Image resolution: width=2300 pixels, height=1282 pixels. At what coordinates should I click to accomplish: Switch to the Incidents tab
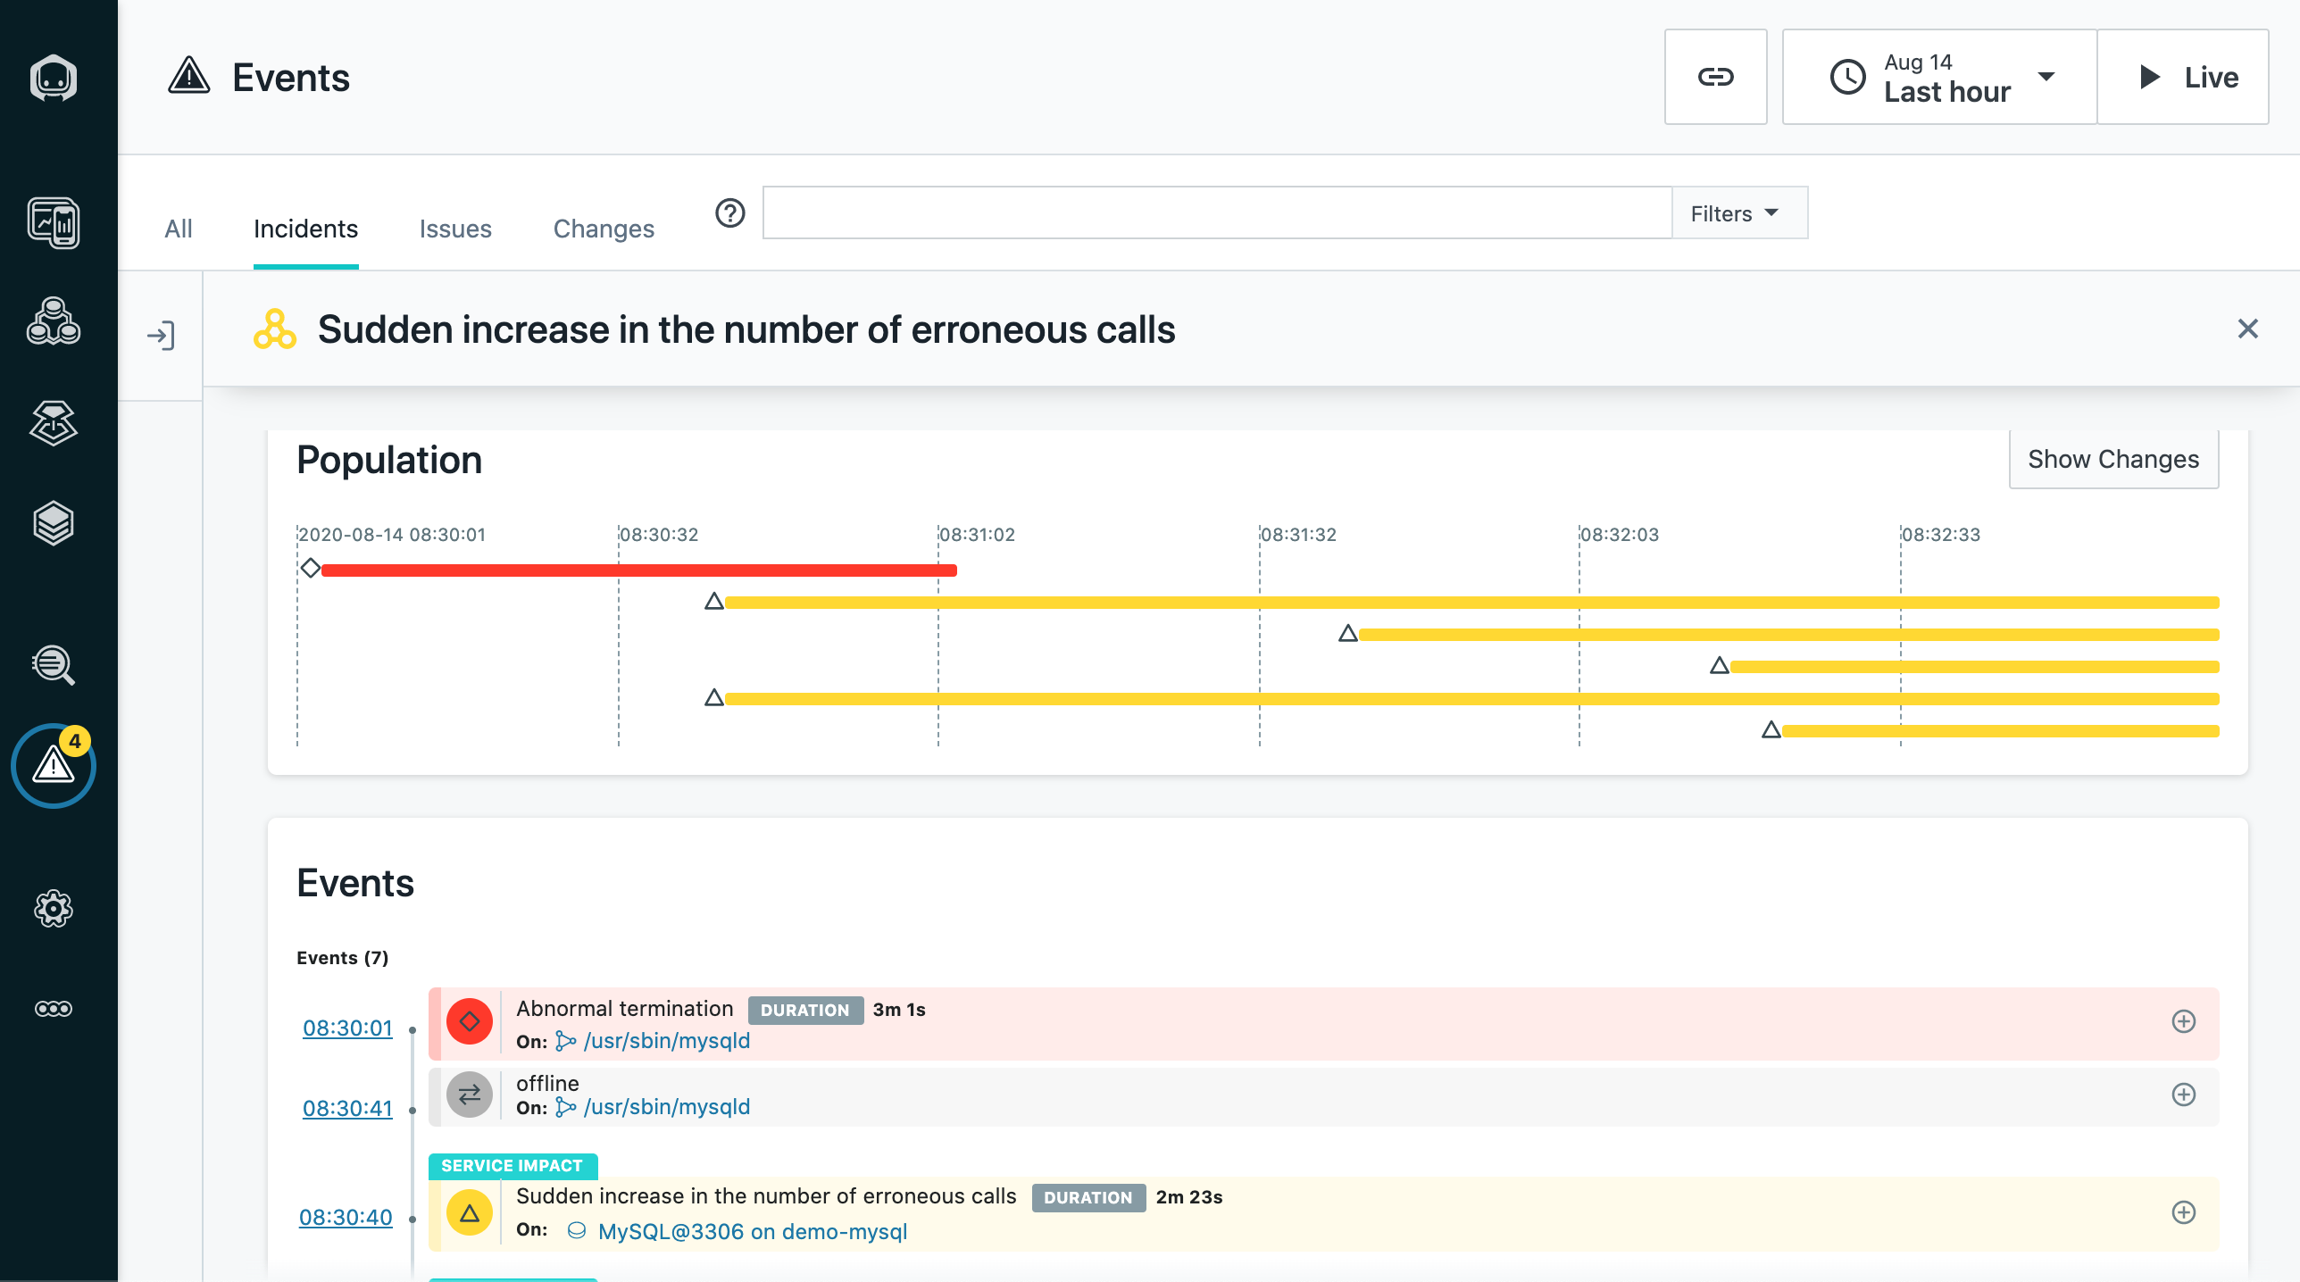tap(305, 229)
